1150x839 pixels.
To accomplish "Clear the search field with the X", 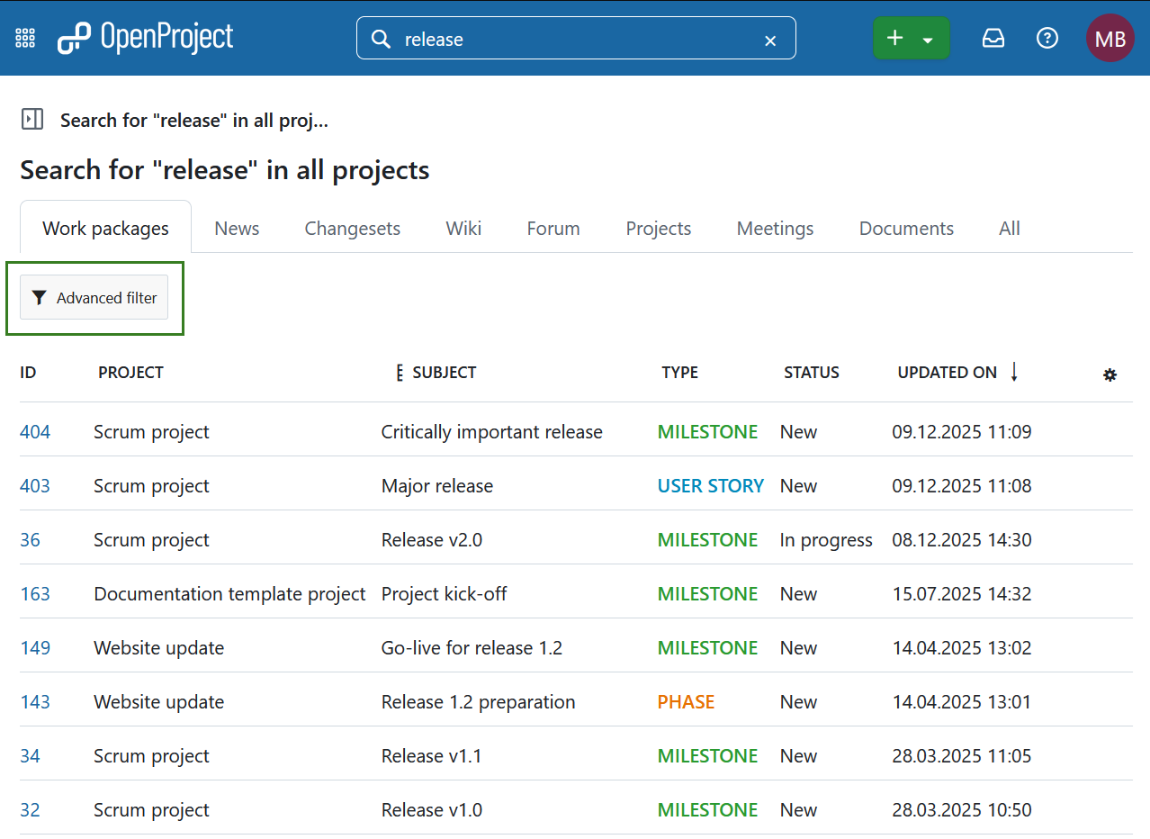I will 770,40.
